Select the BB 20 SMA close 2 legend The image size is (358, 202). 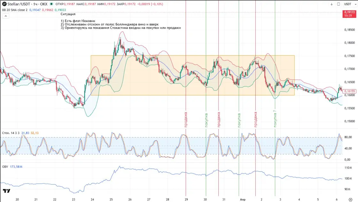15,10
